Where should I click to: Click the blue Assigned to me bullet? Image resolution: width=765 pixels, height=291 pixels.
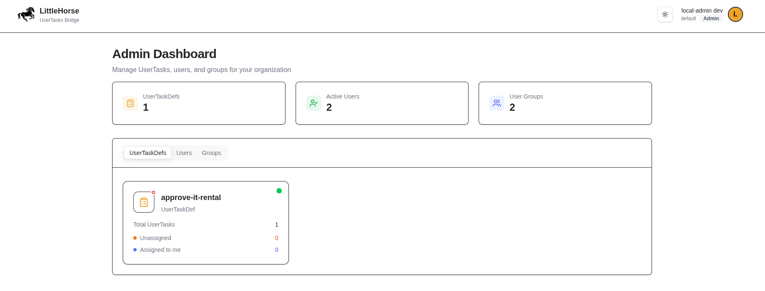135,250
